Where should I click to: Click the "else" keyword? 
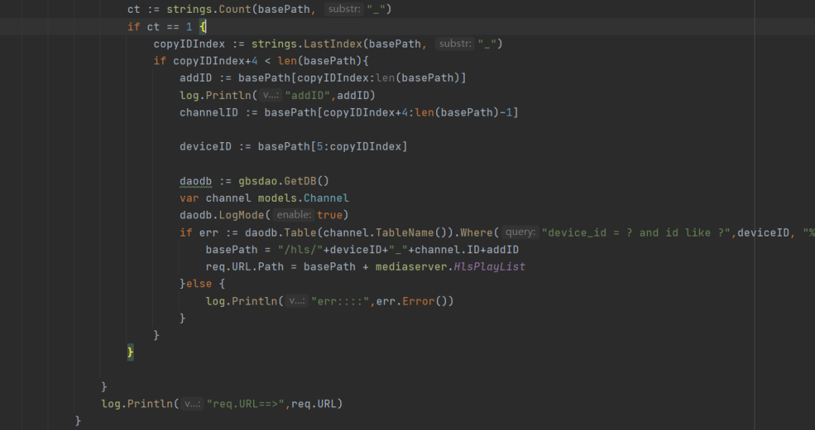(199, 283)
